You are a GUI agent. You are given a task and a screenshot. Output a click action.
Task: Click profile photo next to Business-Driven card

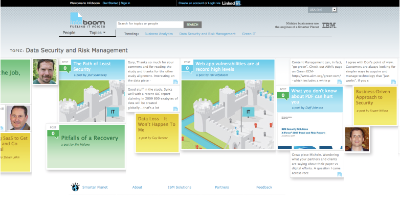[357, 139]
